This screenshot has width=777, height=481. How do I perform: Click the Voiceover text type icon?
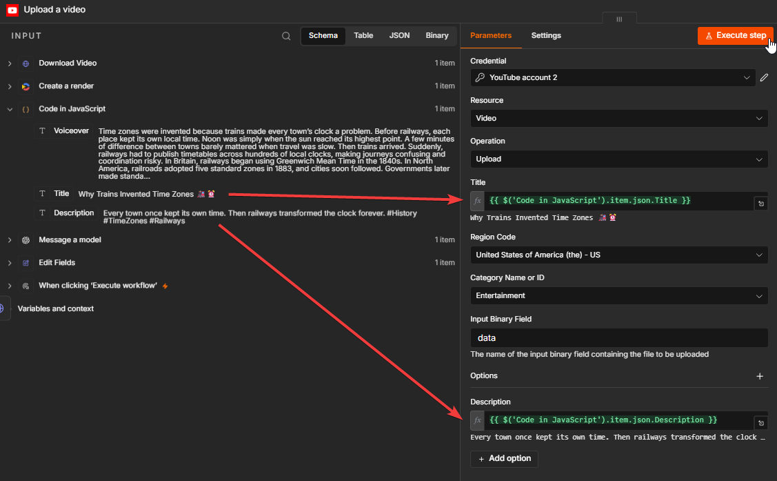tap(42, 131)
